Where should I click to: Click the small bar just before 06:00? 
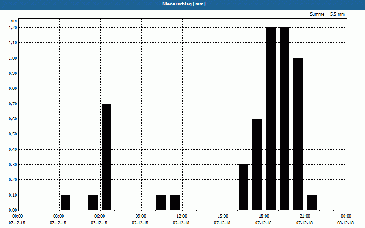93,202
